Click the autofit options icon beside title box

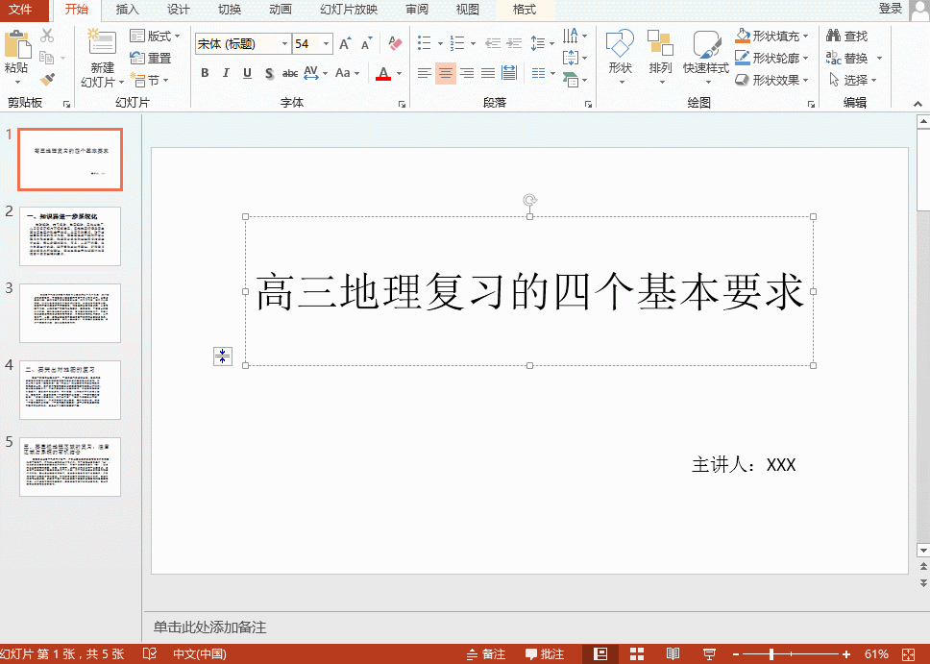[223, 357]
